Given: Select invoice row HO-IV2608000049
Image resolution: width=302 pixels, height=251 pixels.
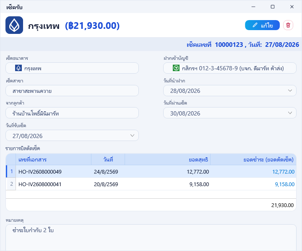Looking at the screenshot, I should coord(151,172).
